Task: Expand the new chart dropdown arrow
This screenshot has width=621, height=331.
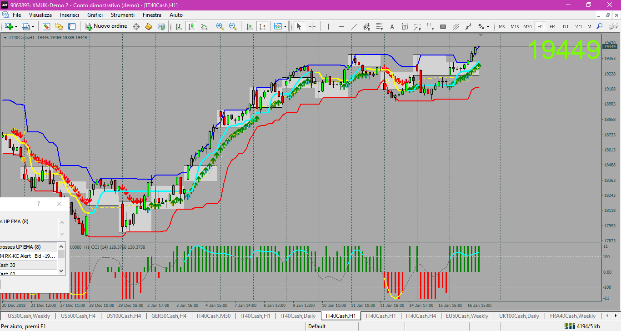Action: tap(16, 26)
